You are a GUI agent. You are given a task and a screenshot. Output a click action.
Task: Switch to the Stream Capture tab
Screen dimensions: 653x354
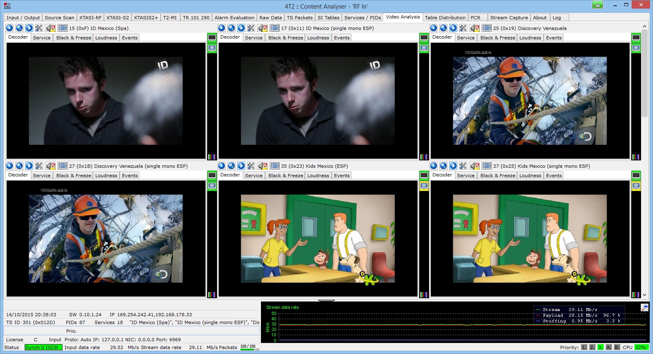click(x=509, y=18)
